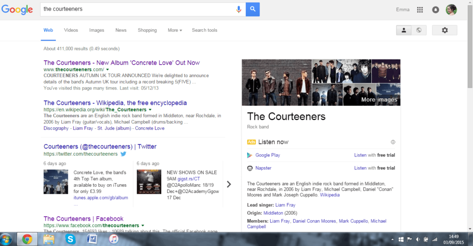Expand thecourteeners.com result options arrow
The width and height of the screenshot is (473, 246).
point(107,70)
